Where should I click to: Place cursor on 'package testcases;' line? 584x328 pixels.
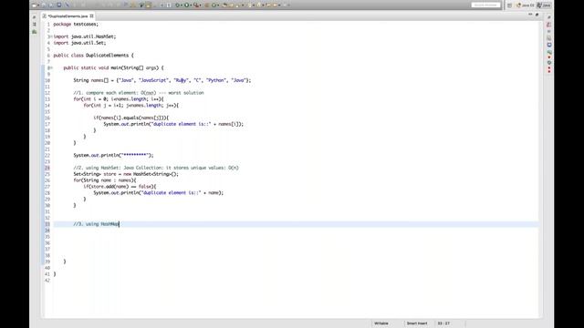pos(76,25)
